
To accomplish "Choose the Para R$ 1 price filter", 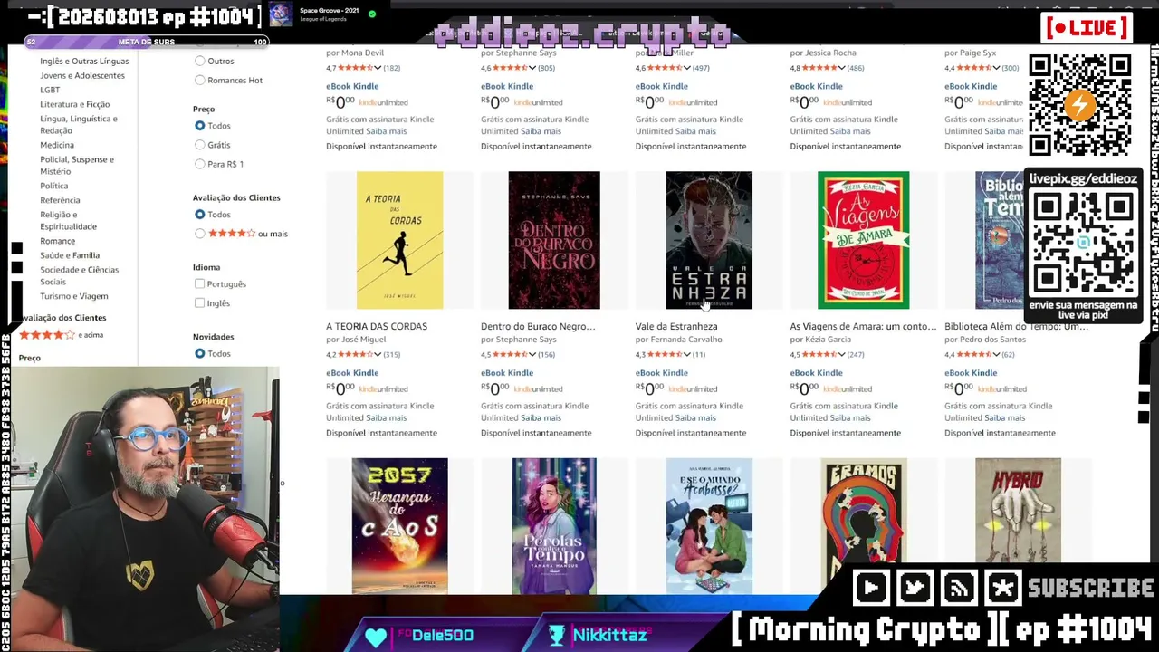I will 200,164.
